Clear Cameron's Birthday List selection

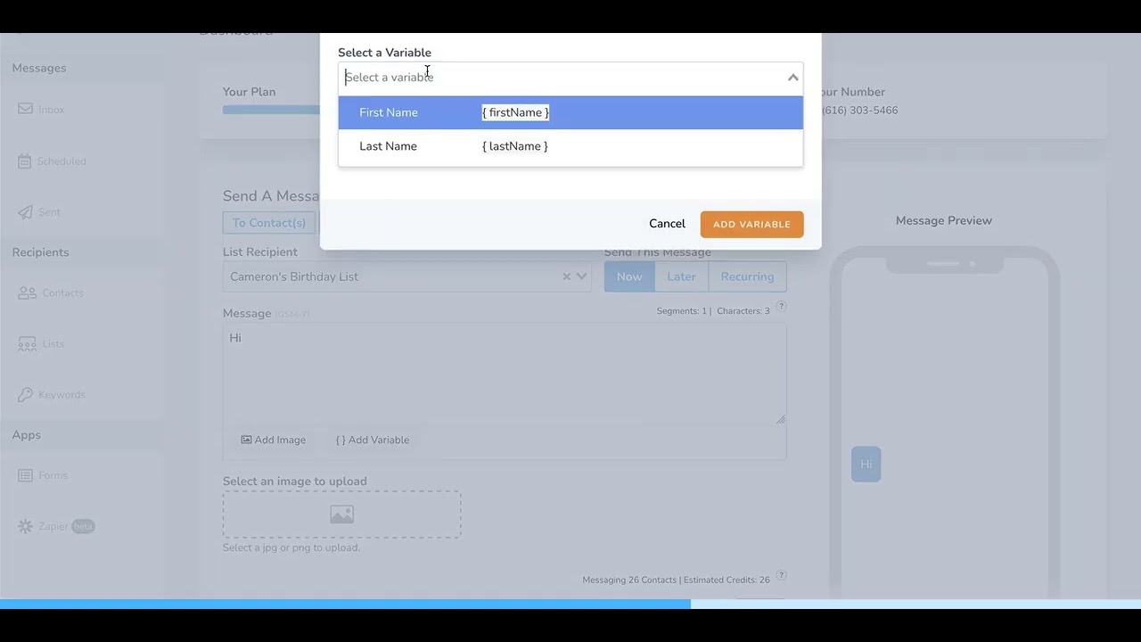tap(566, 276)
